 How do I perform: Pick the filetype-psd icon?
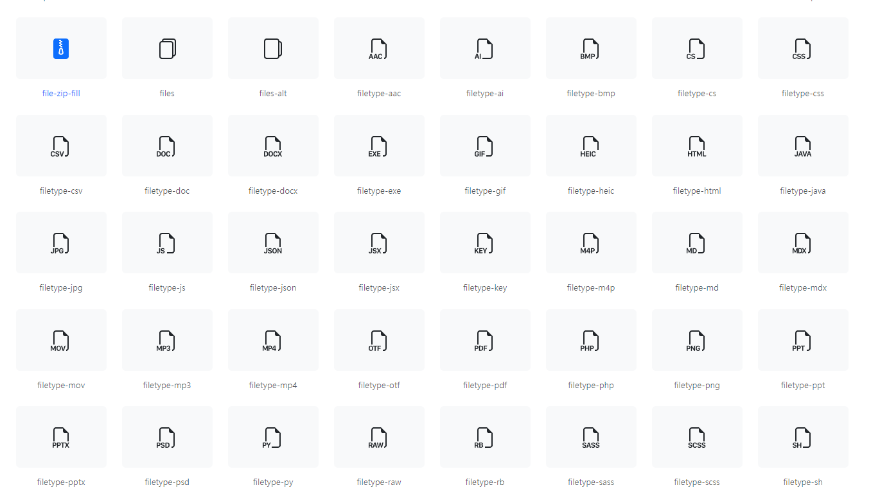pos(167,438)
